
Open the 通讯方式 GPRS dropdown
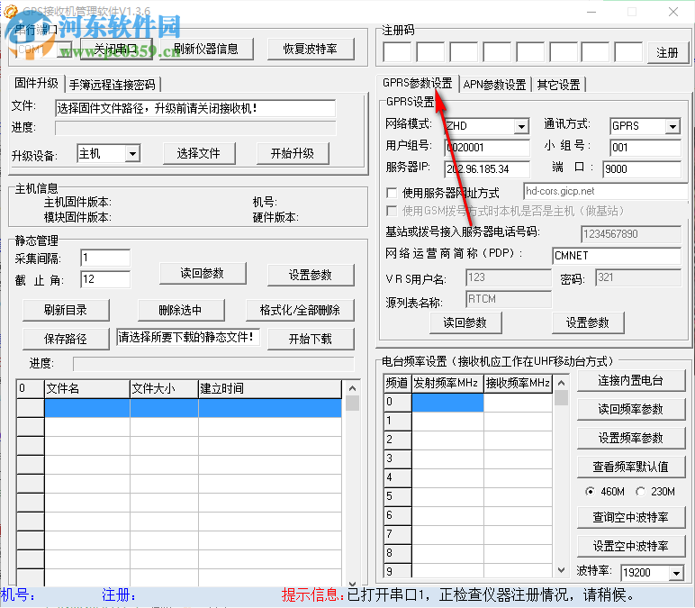(672, 126)
